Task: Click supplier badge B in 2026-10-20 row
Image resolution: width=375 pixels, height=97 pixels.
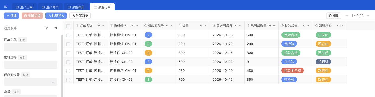Action: [x=148, y=44]
